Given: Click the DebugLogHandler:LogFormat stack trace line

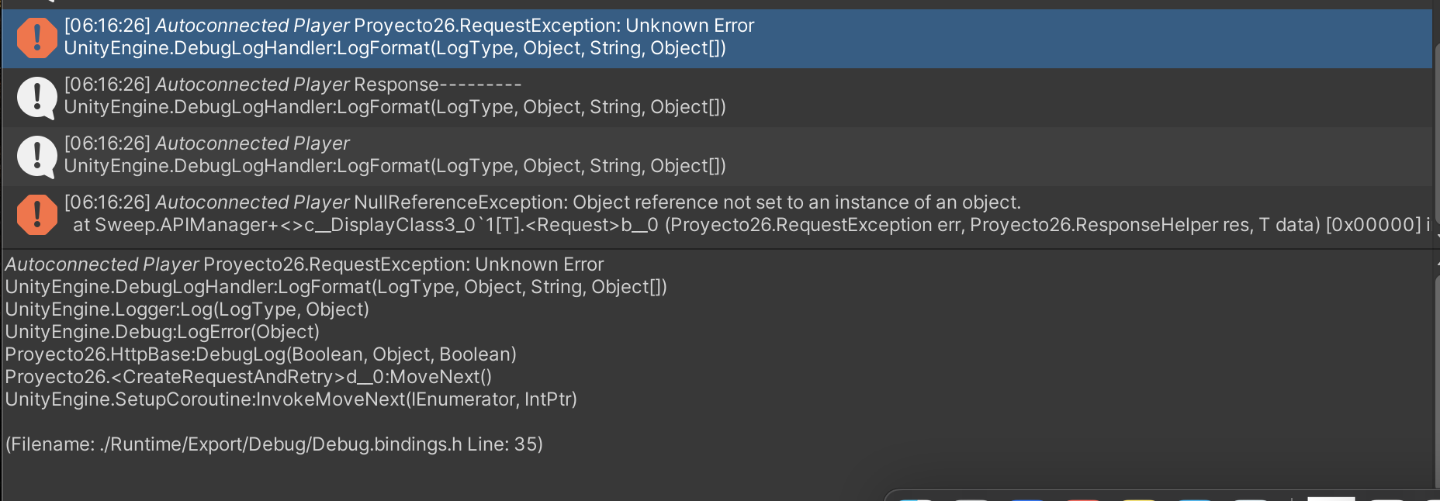Looking at the screenshot, I should coord(334,287).
